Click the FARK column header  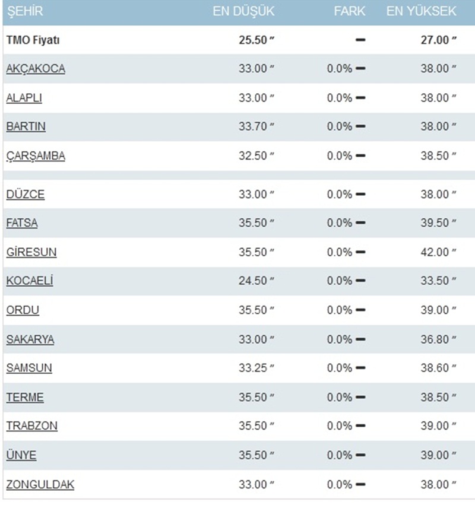[350, 11]
